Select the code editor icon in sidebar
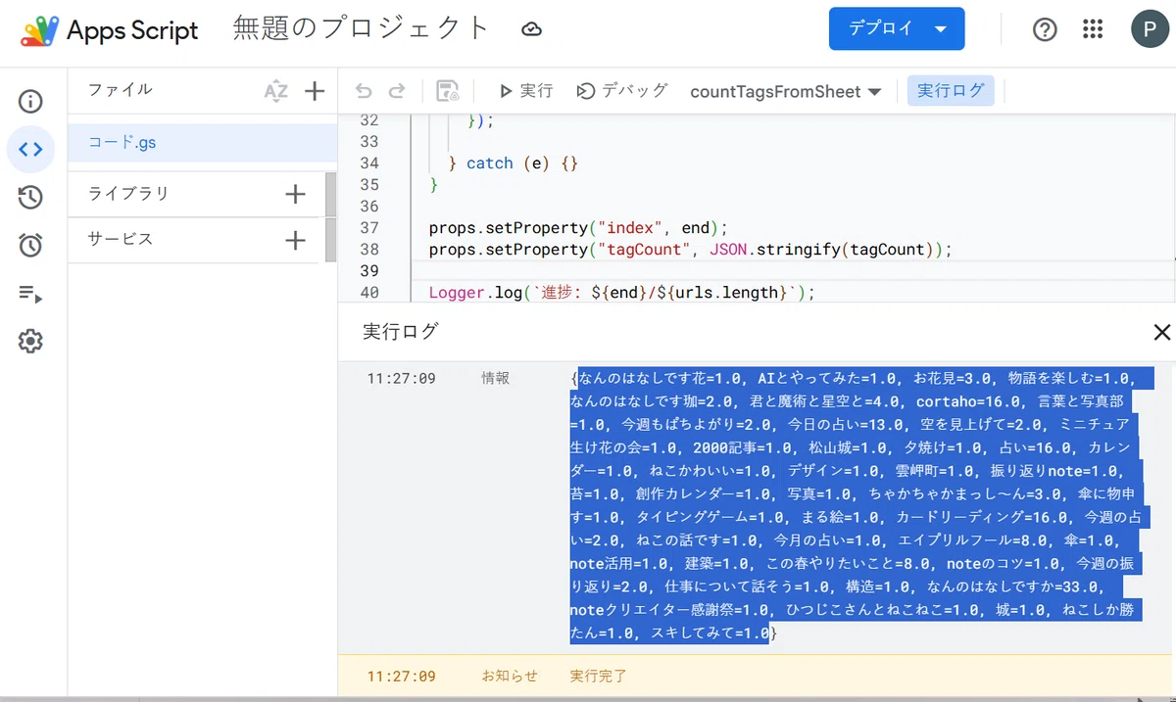The image size is (1176, 702). pos(30,150)
